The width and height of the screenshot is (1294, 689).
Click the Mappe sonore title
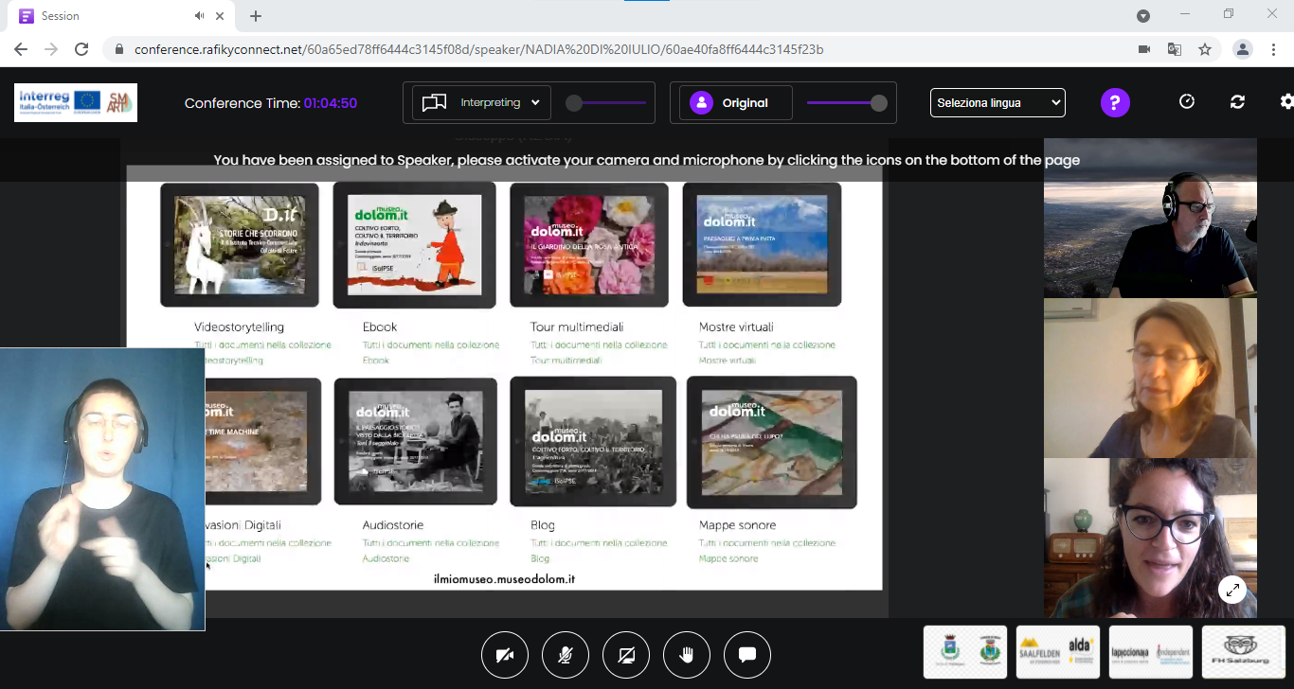pos(737,525)
